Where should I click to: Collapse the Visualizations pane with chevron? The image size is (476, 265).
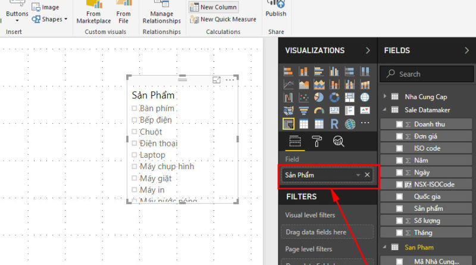[368, 51]
